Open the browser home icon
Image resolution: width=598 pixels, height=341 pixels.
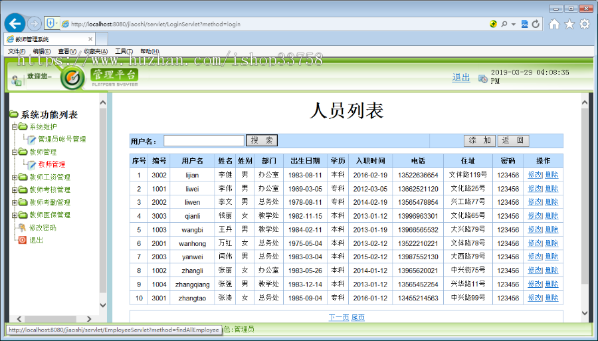[x=554, y=24]
